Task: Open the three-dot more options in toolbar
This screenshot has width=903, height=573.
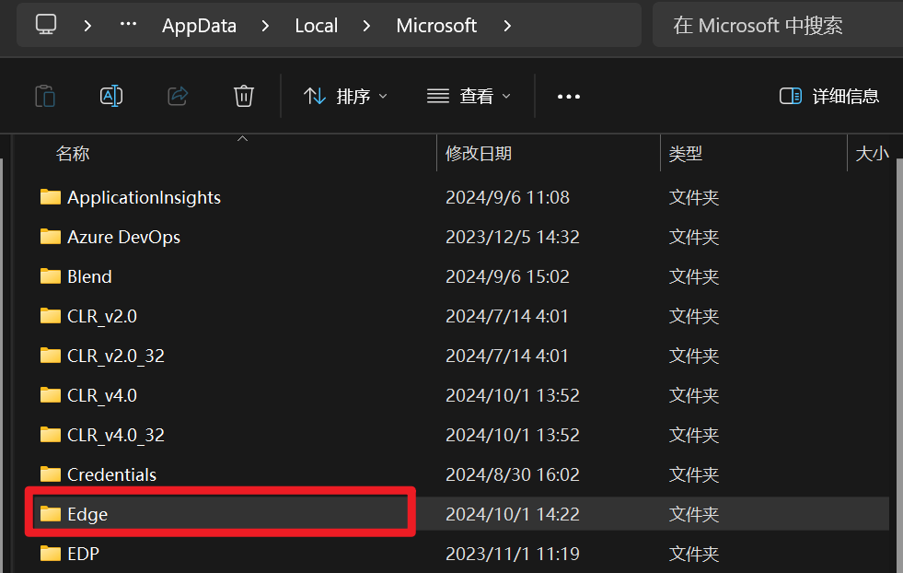Action: pos(569,96)
